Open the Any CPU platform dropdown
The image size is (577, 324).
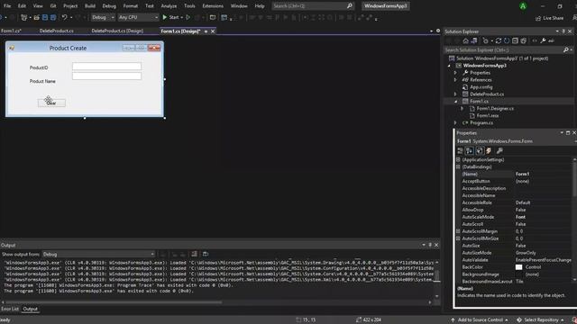[x=138, y=17]
